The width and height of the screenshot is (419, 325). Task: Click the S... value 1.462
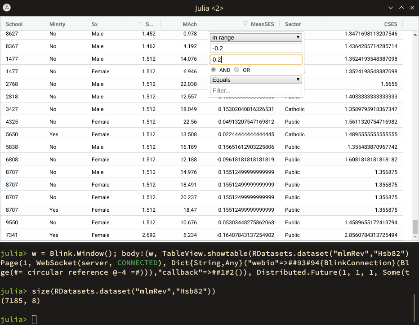[x=148, y=46]
